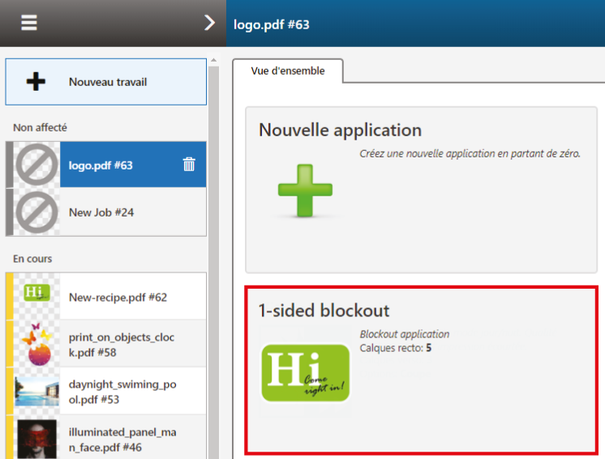Select the Nouvelle application card title
The image size is (605, 459).
(x=340, y=130)
